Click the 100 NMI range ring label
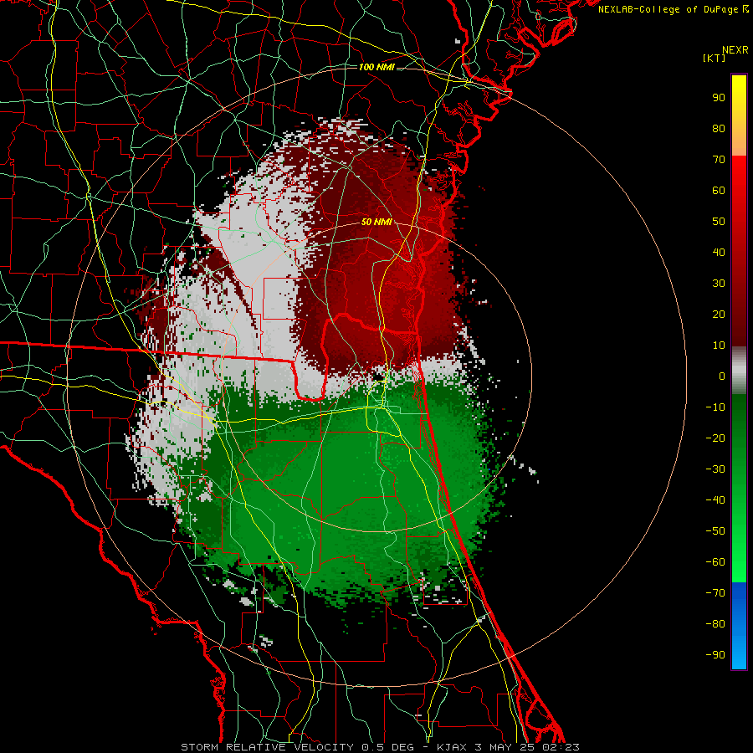Viewport: 753px width, 753px height. coord(376,67)
